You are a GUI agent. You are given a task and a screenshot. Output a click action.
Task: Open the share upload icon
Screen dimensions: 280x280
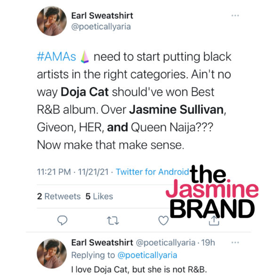(x=214, y=221)
